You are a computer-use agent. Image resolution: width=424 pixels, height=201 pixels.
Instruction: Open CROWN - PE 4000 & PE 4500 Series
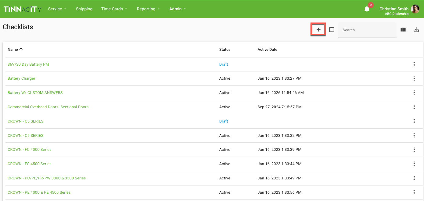[39, 192]
